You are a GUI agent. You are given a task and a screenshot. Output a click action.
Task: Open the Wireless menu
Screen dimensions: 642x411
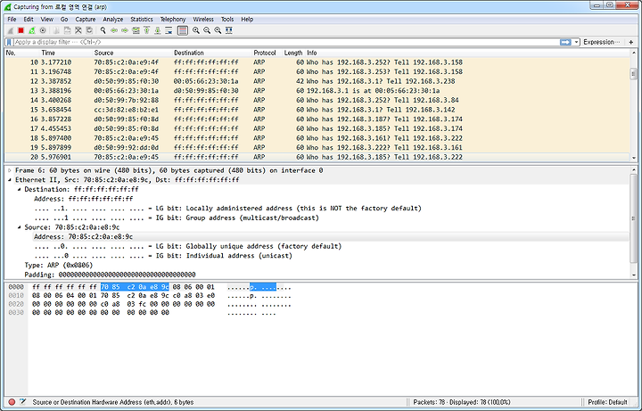203,20
